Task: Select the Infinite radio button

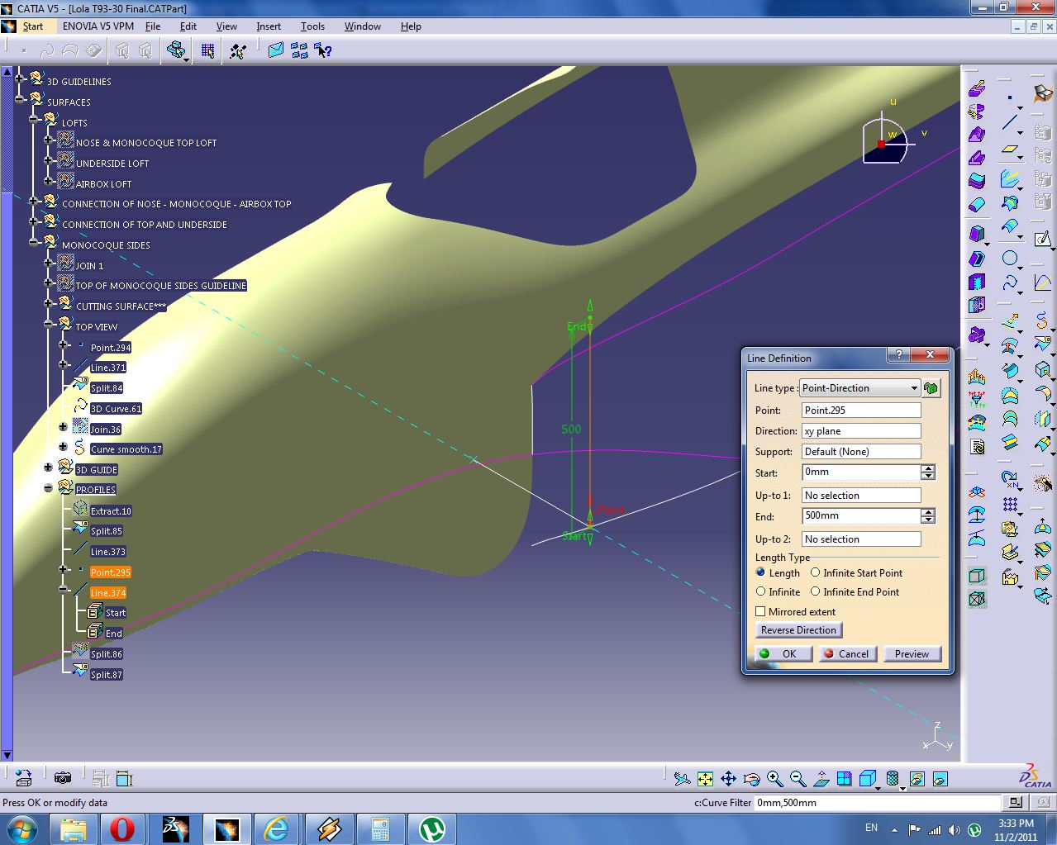Action: pos(761,591)
